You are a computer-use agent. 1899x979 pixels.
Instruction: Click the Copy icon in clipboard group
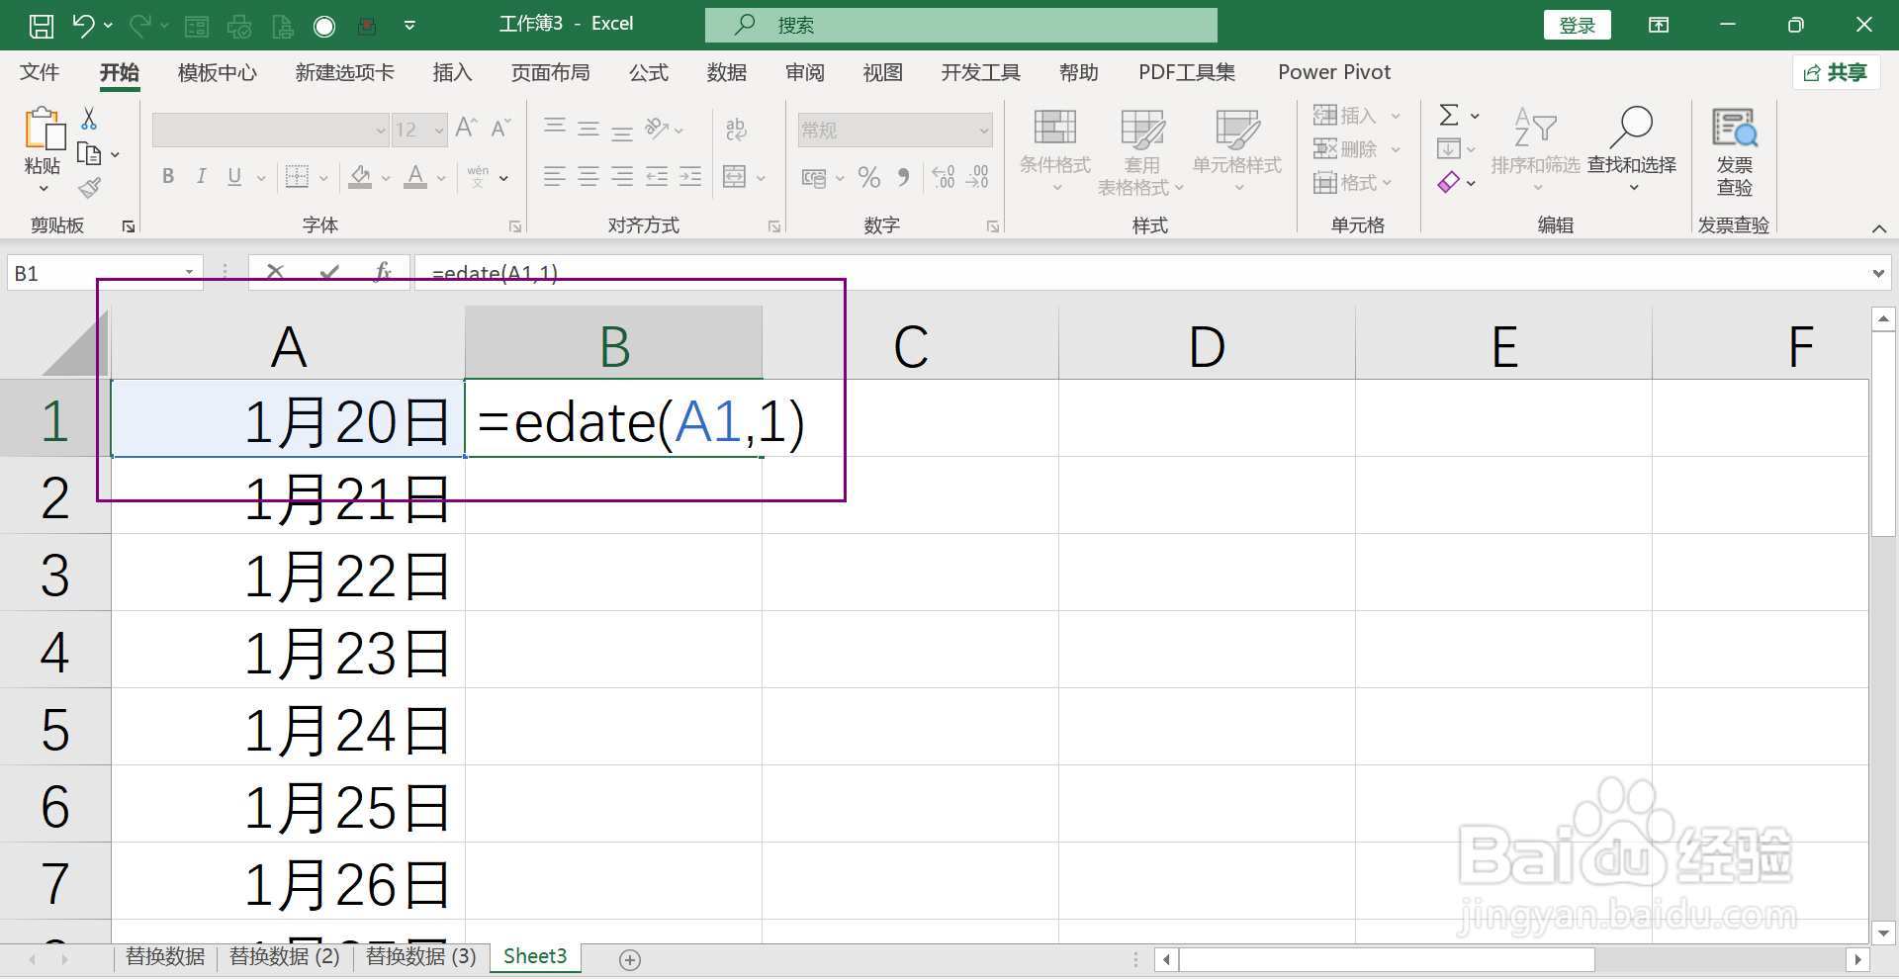tap(89, 154)
